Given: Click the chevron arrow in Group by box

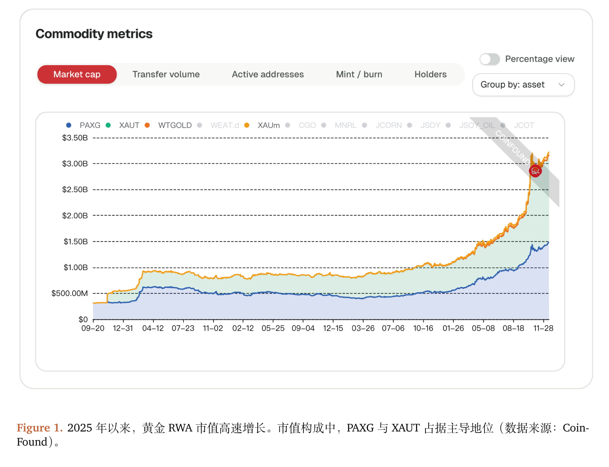Looking at the screenshot, I should click(x=561, y=85).
